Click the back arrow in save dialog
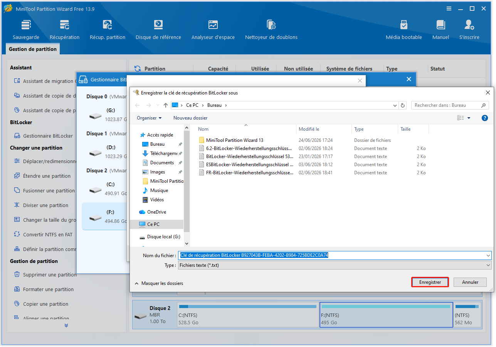Screen dimensions: 496x347 tap(137, 105)
